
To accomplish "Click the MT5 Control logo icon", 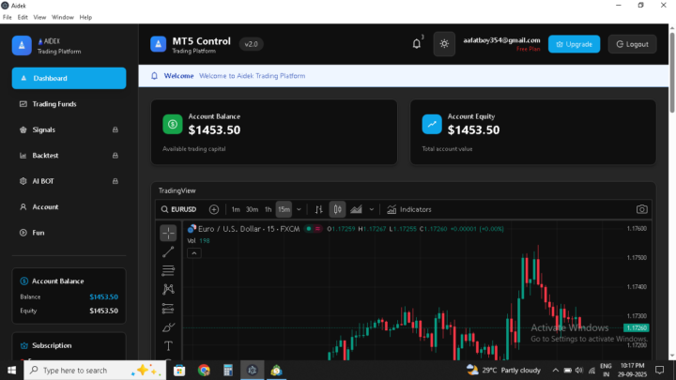I will click(x=159, y=44).
